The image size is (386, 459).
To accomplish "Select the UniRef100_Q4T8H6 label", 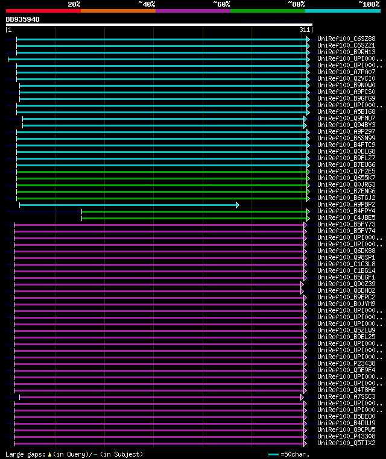I will (346, 390).
